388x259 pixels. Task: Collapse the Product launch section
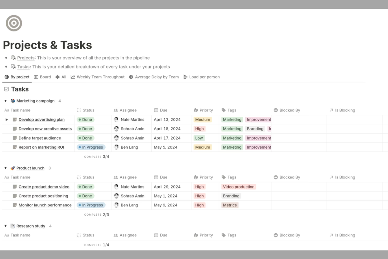(6, 168)
